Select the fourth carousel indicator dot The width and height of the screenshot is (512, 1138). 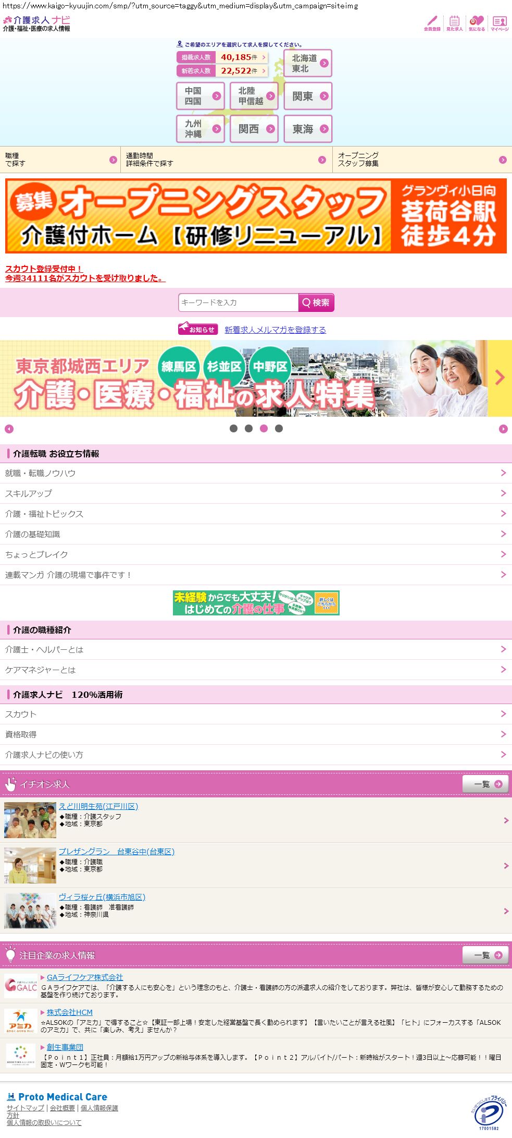click(279, 429)
